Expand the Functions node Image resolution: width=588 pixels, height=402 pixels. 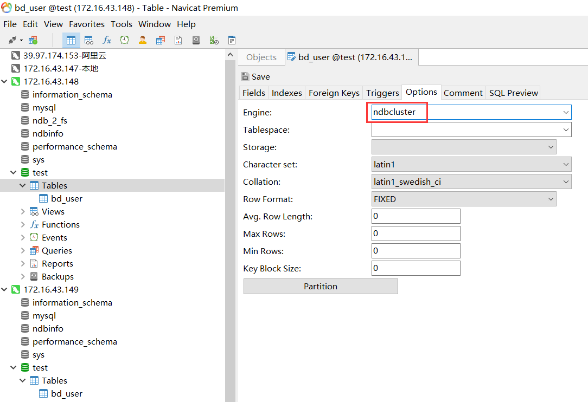click(22, 224)
